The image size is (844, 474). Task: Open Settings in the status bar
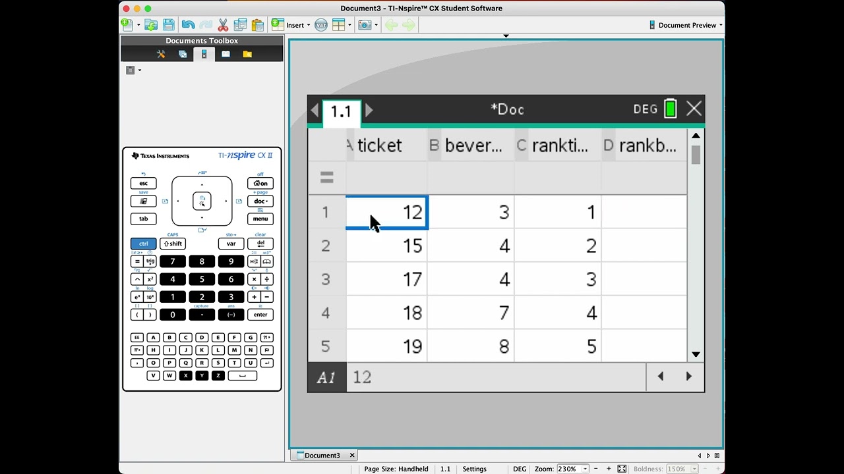point(474,469)
